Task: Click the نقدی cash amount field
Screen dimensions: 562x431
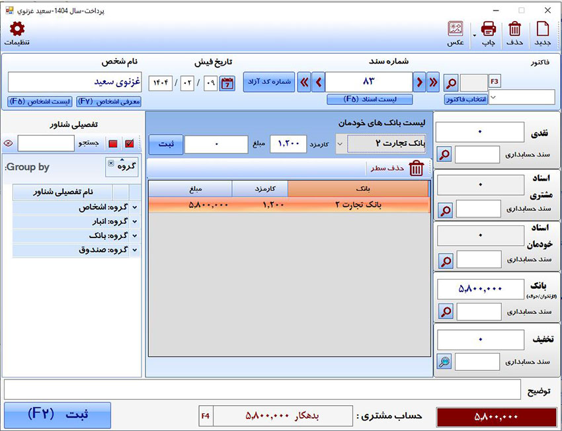Action: click(x=480, y=132)
